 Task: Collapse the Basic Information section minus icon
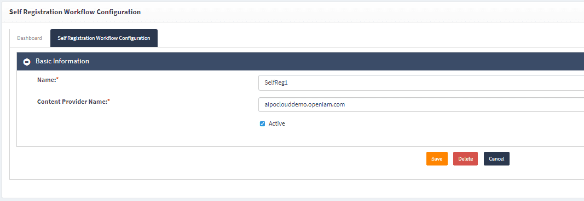pyautogui.click(x=27, y=62)
